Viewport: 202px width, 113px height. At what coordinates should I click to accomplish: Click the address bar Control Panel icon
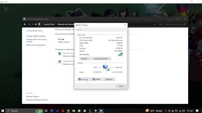coord(39,24)
